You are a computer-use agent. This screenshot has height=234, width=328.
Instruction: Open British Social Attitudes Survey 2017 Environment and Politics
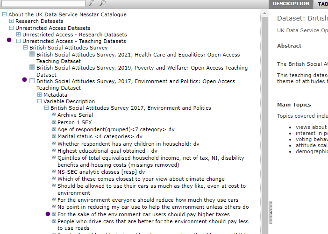pos(136,85)
